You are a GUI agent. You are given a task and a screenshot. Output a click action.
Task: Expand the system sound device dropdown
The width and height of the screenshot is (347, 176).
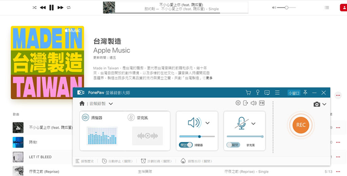pos(207,123)
